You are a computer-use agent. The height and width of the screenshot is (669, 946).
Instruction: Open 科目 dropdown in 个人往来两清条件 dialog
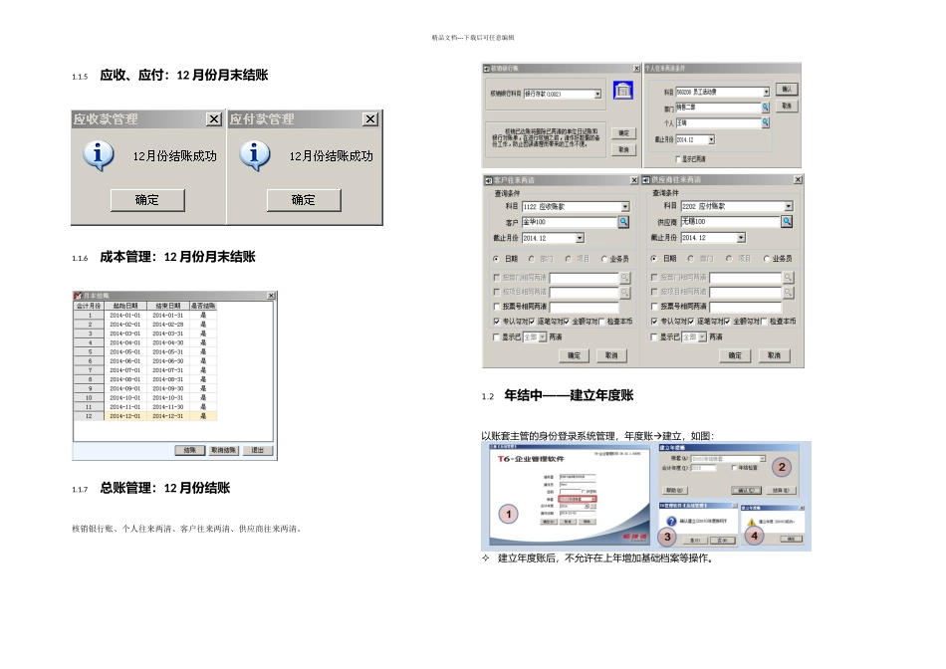(x=766, y=93)
